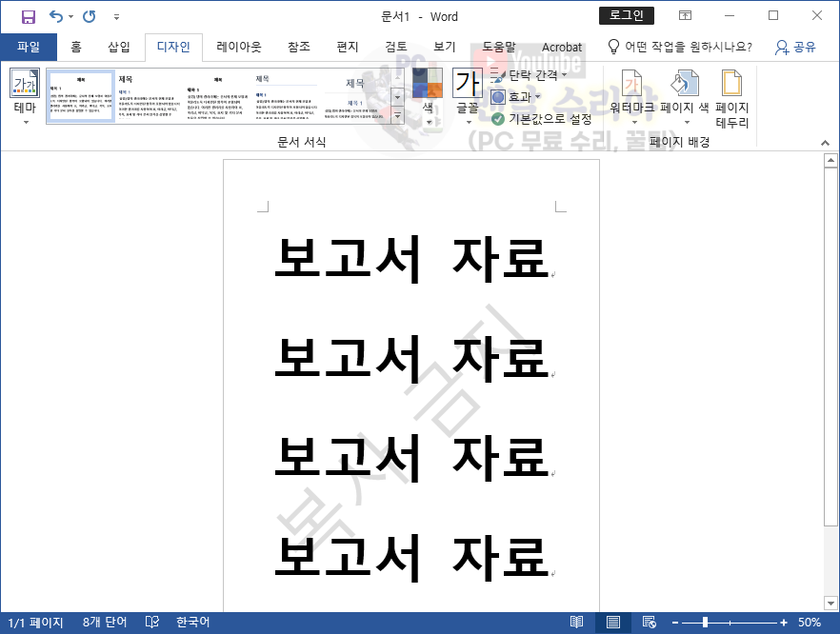The width and height of the screenshot is (840, 634).
Task: Select the 디자인 tab
Action: click(x=173, y=48)
